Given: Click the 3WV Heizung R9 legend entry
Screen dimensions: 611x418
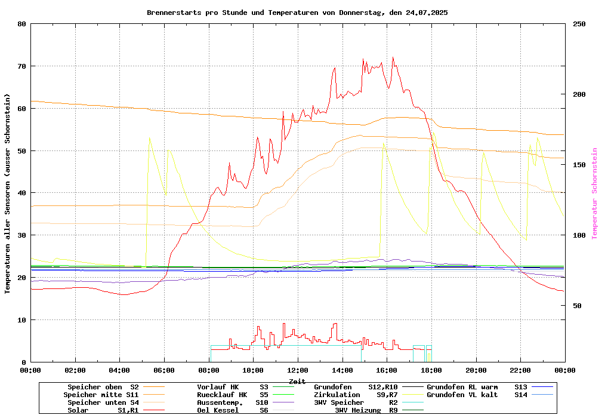Looking at the screenshot, I should click(366, 410).
